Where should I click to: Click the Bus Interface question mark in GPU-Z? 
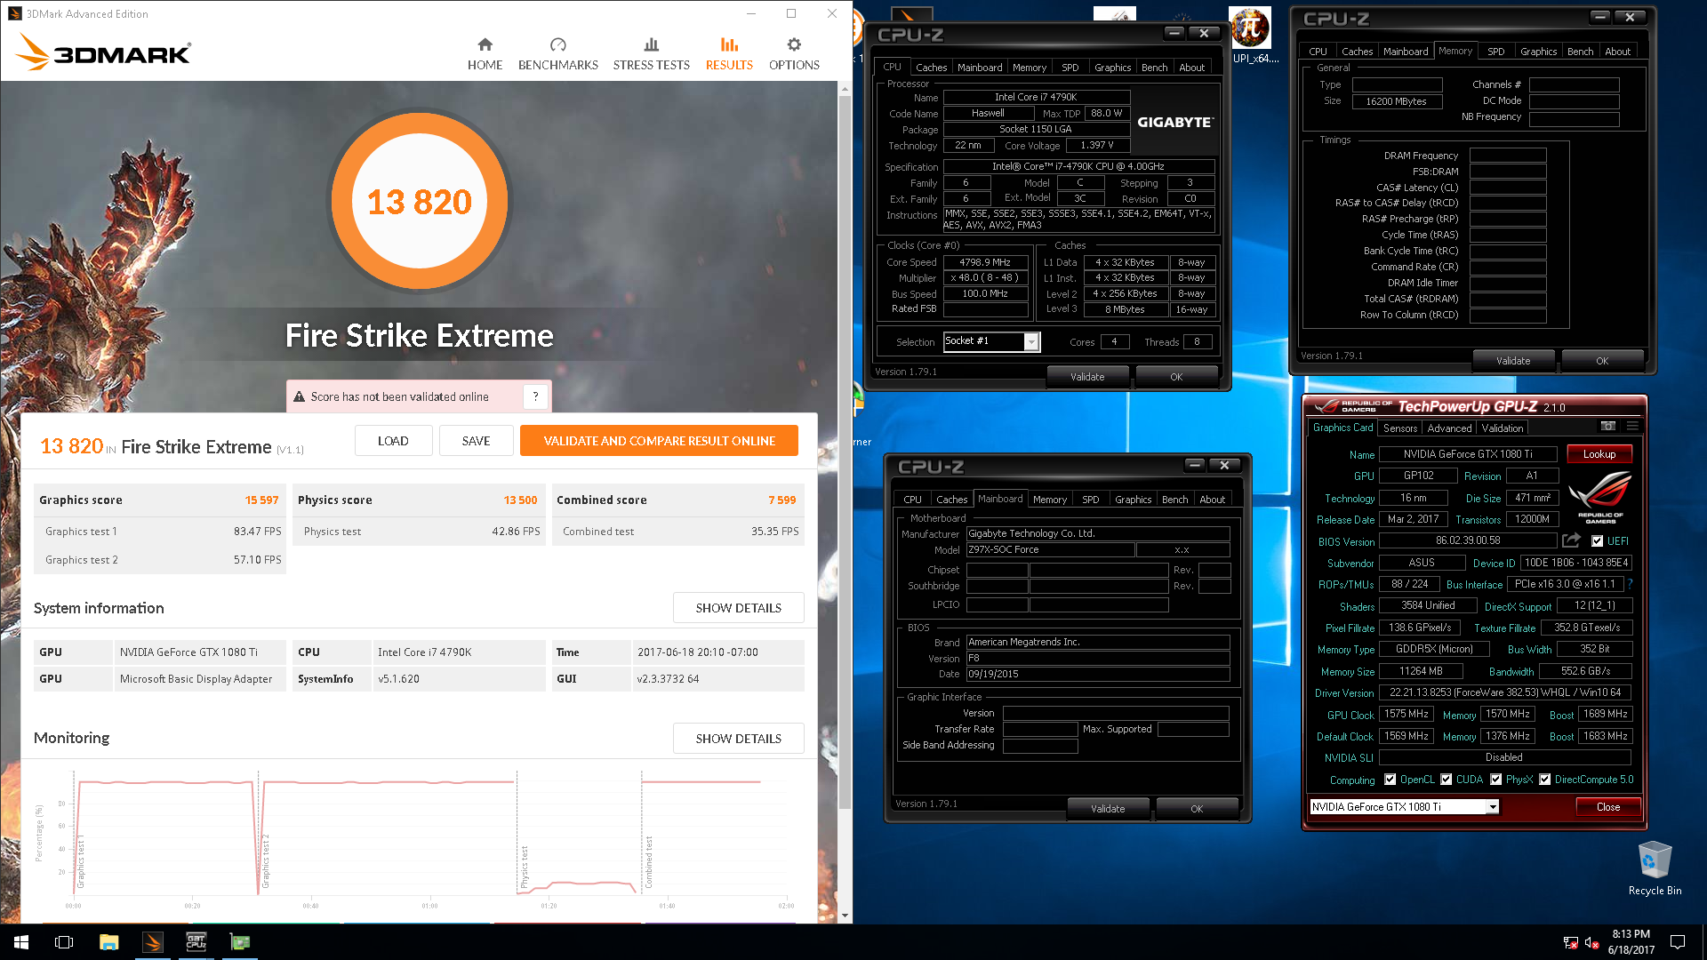[1630, 584]
